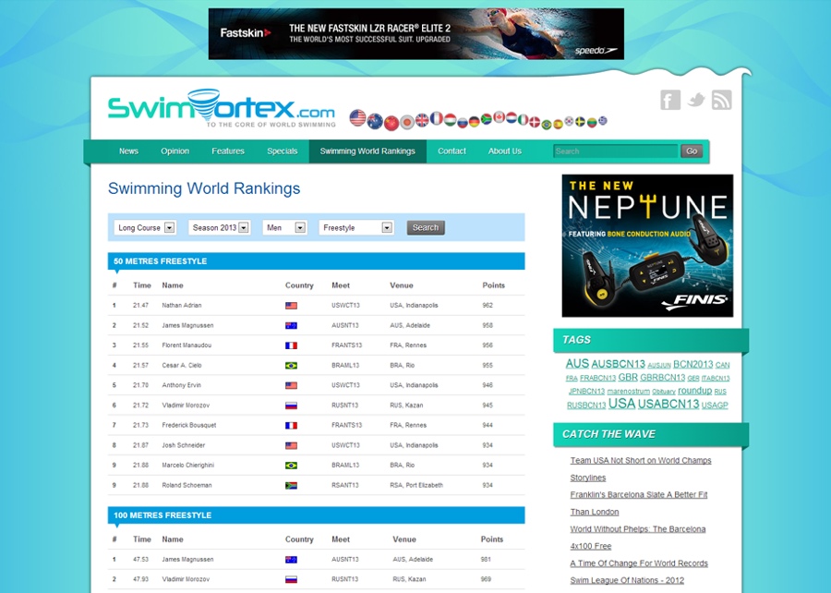Go to the Contact menu item
The width and height of the screenshot is (831, 593).
coord(452,151)
